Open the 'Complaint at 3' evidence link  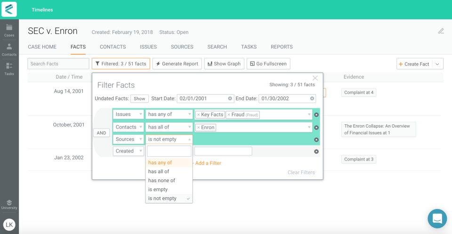[x=359, y=159]
